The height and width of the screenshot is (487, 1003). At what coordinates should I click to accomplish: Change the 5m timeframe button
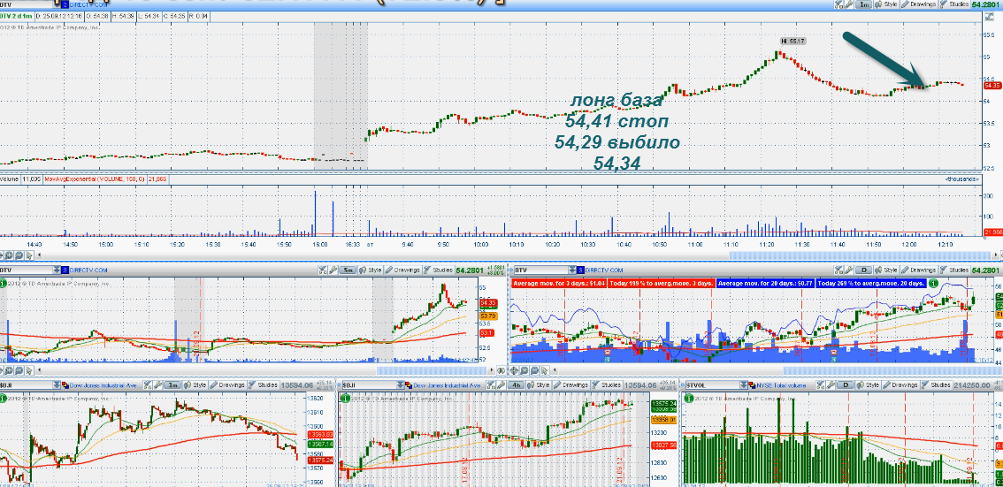(x=348, y=270)
